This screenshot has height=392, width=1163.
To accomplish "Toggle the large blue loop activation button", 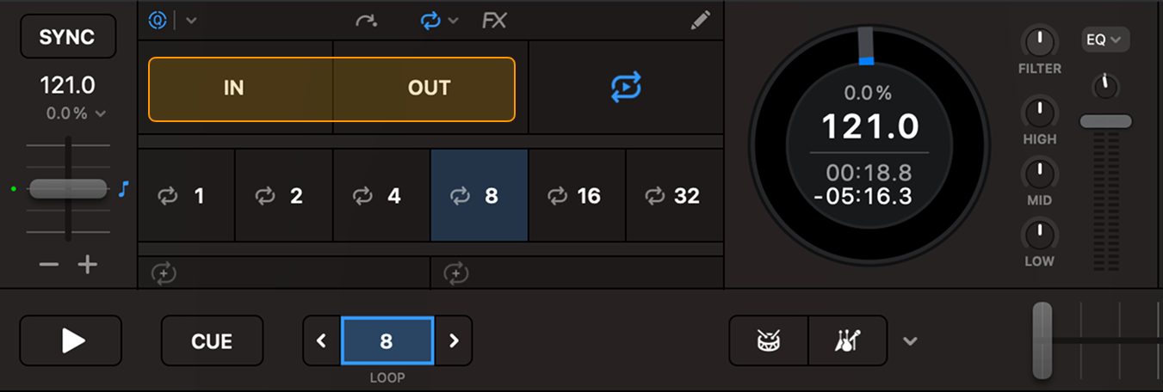I will click(x=626, y=88).
